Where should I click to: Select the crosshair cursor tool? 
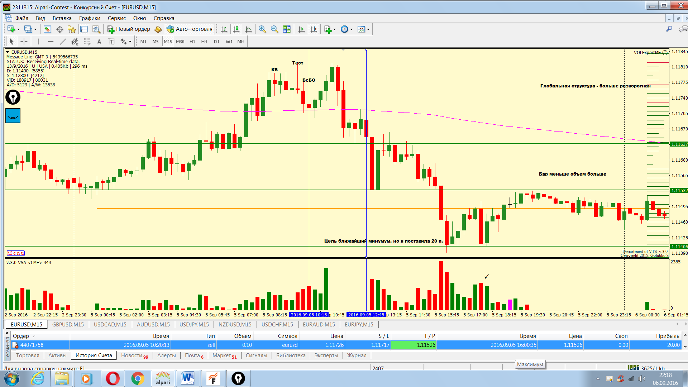tap(24, 42)
